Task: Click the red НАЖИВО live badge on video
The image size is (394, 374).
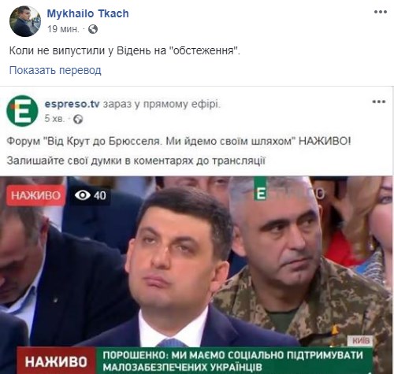Action: [35, 195]
